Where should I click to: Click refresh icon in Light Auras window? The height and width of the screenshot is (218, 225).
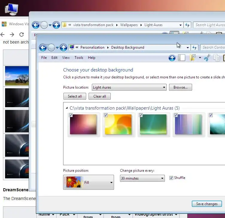pos(187,25)
